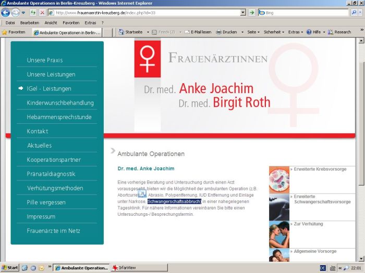This screenshot has height=273, width=365.
Task: Expand the Startseite dropdown arrow
Action: pyautogui.click(x=148, y=32)
